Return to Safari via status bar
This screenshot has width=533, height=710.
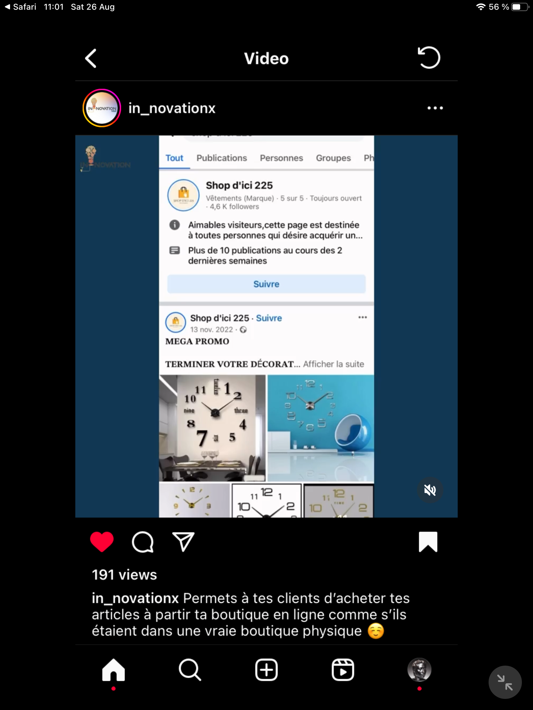pyautogui.click(x=20, y=7)
